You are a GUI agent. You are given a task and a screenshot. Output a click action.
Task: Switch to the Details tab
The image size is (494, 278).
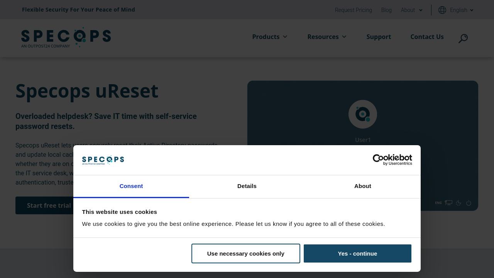247,186
